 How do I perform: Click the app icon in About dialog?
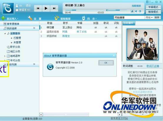(50, 67)
